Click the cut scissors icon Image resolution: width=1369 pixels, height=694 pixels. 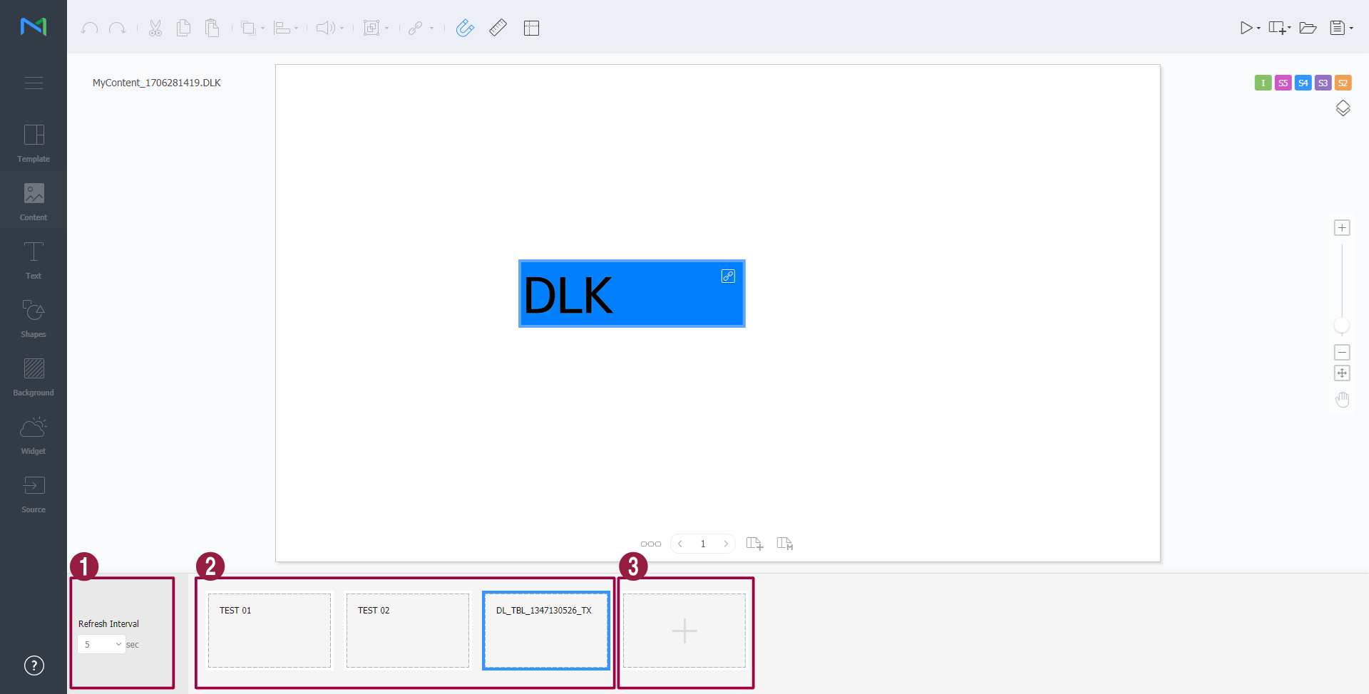155,29
